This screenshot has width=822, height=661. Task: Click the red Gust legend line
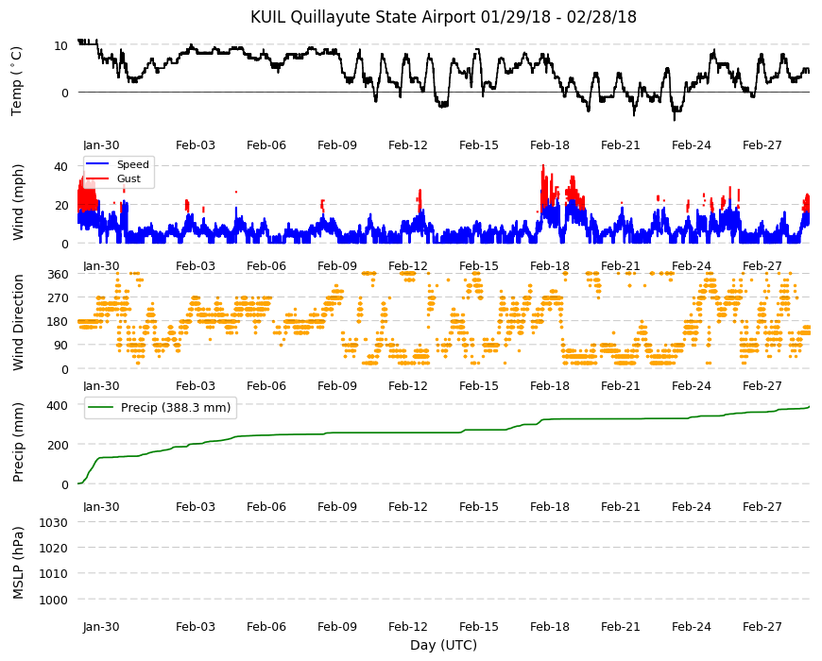pos(97,178)
